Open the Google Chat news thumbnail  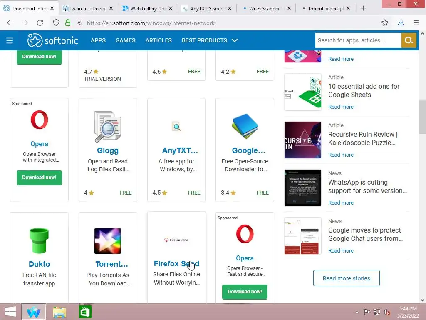303,236
